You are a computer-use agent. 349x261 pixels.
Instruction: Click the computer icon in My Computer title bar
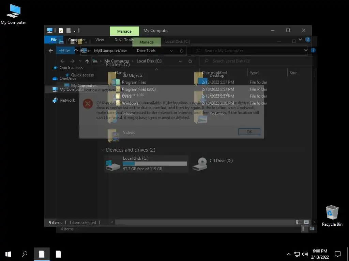(x=50, y=30)
